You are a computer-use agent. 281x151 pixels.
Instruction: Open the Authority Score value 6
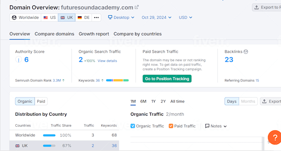[26, 60]
